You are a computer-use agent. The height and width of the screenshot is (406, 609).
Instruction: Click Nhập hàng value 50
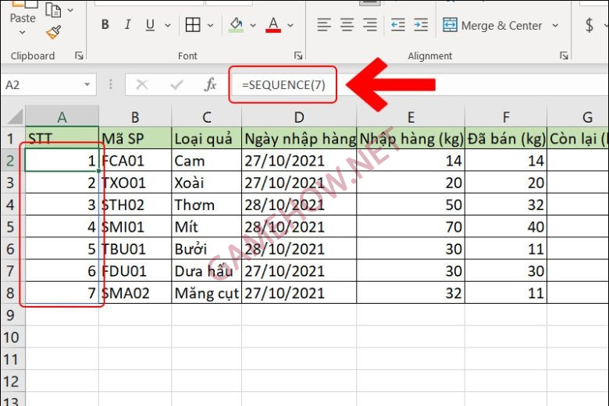tap(411, 205)
